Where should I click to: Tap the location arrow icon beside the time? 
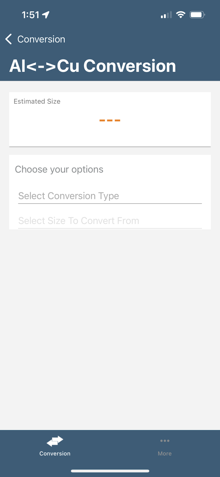click(x=45, y=14)
